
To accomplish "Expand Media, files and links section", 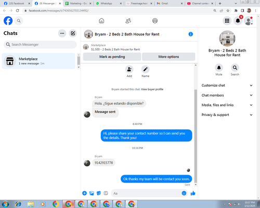I will coord(227,105).
